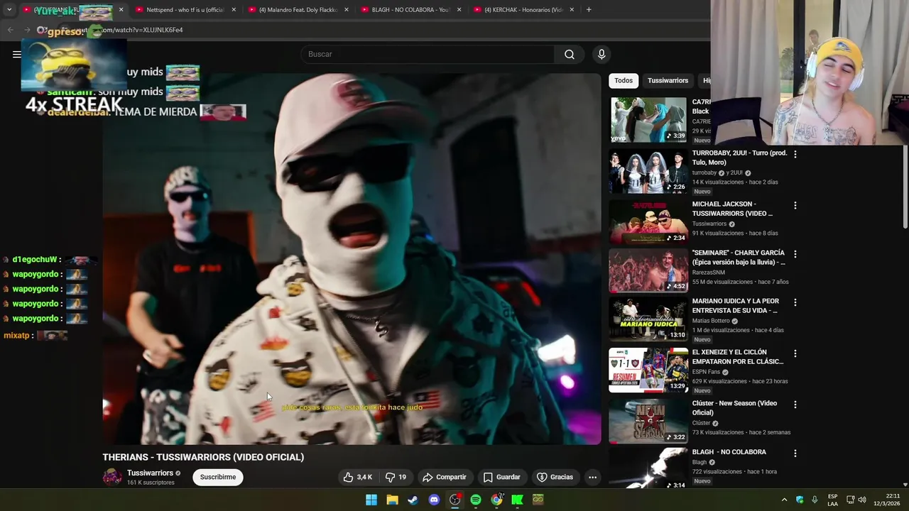Open Clúster - New Season video title
Image resolution: width=909 pixels, height=511 pixels.
(734, 408)
